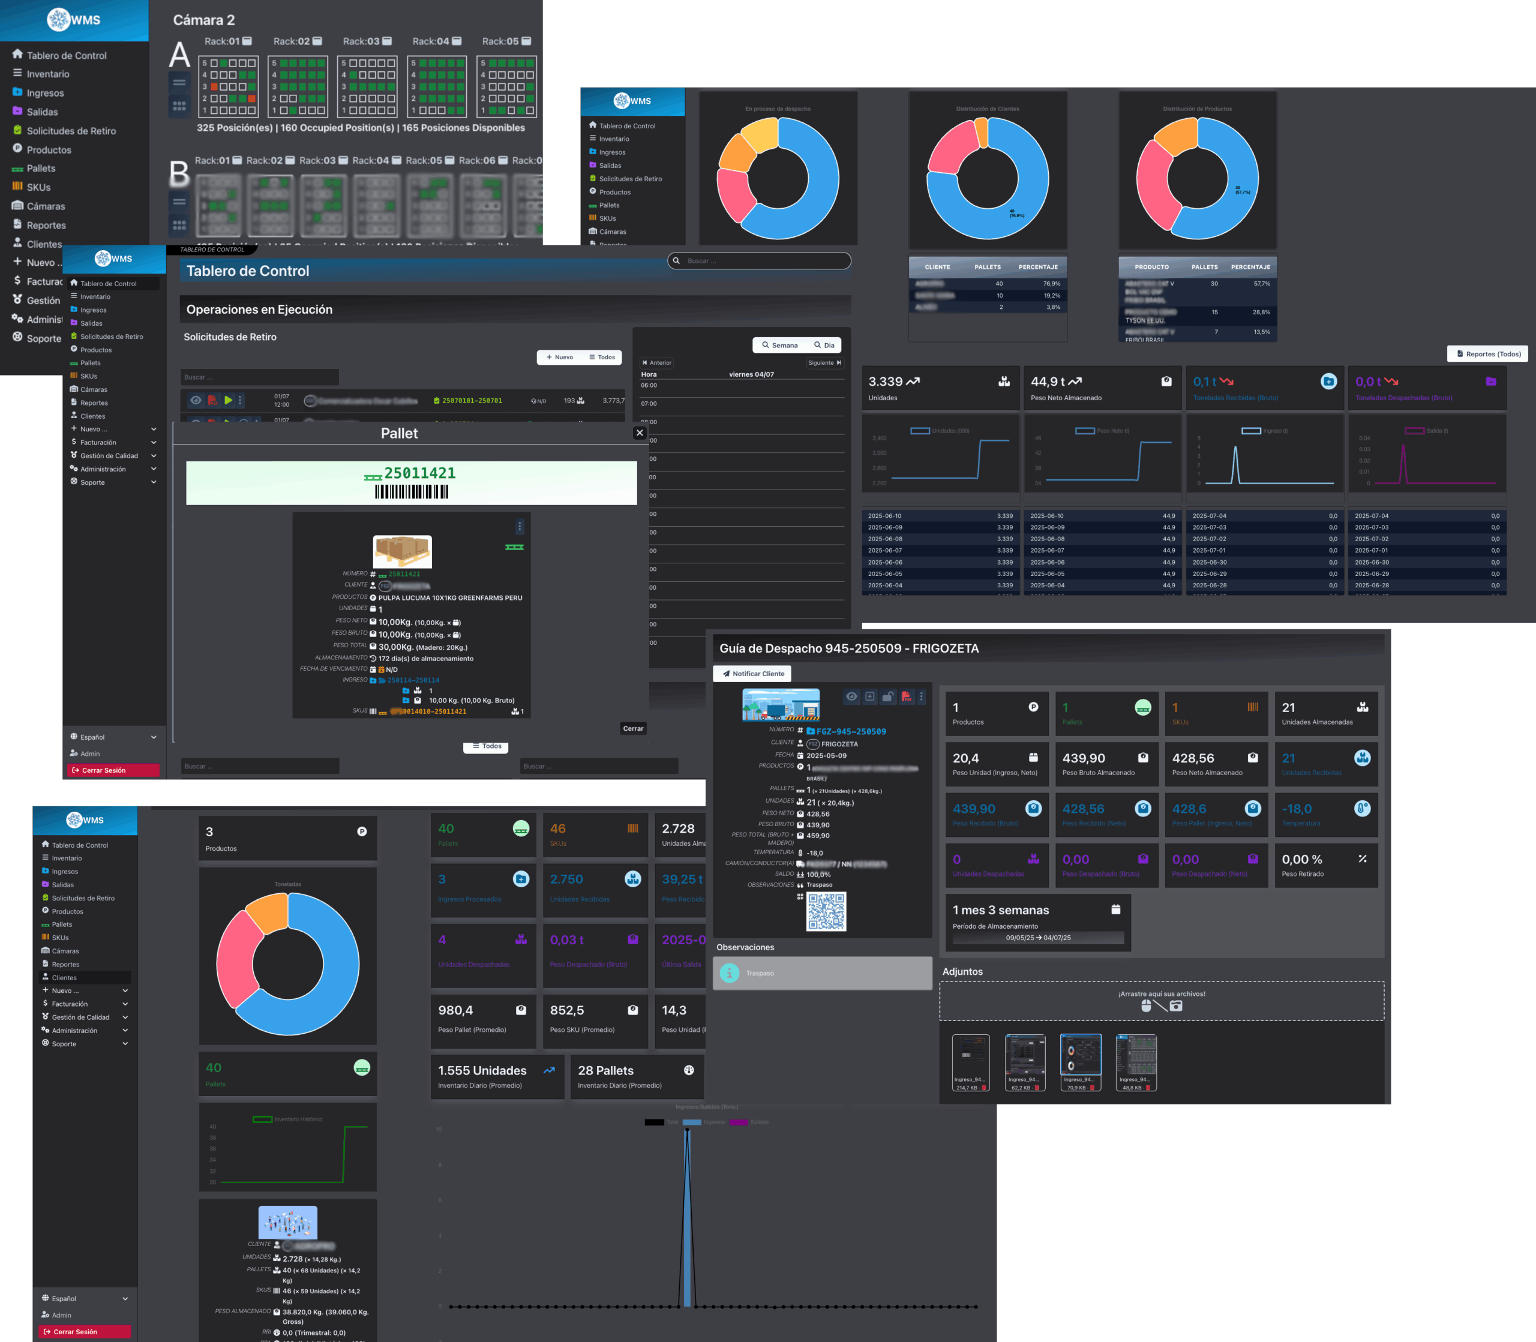Open the Unidades card box icon
This screenshot has height=1342, width=1536.
pos(1004,381)
